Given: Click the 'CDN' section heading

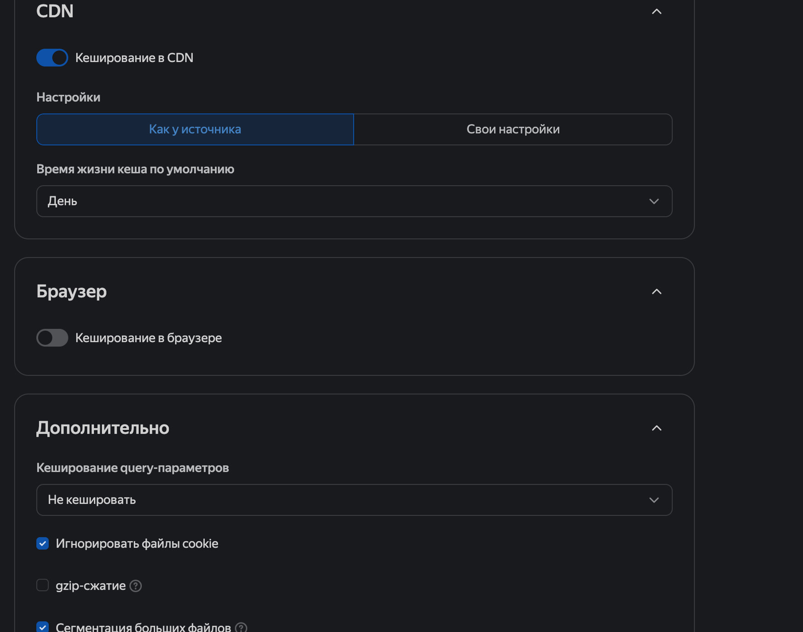Looking at the screenshot, I should coord(55,11).
